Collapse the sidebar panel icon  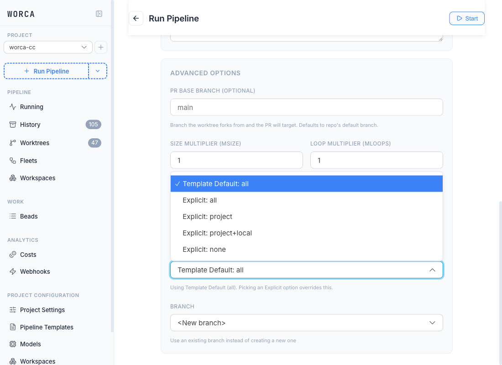coord(99,14)
